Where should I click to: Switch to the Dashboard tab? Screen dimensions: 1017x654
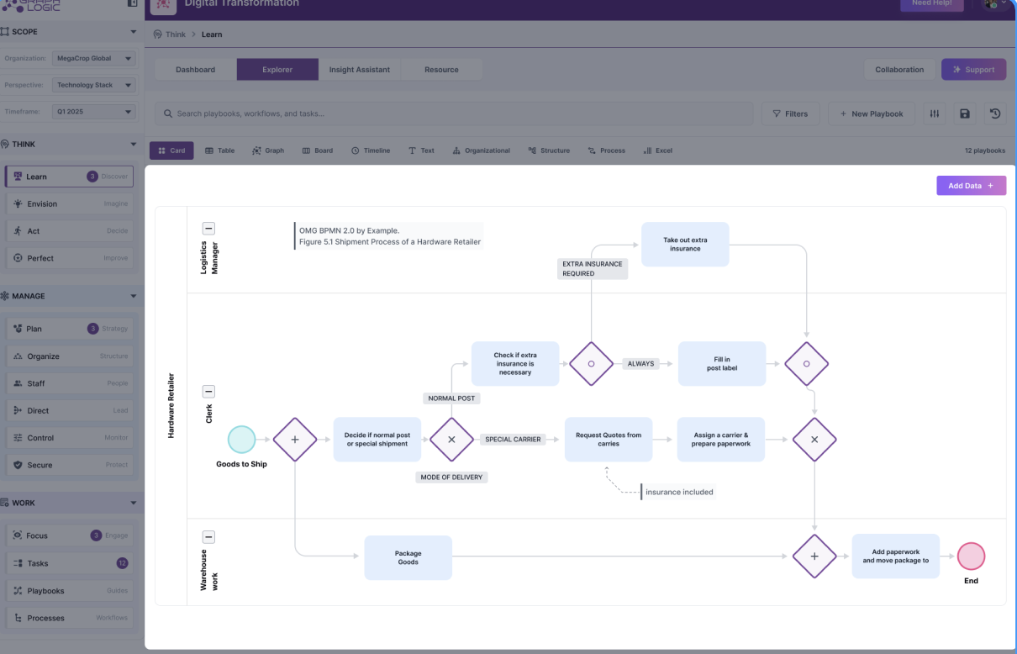coord(195,70)
